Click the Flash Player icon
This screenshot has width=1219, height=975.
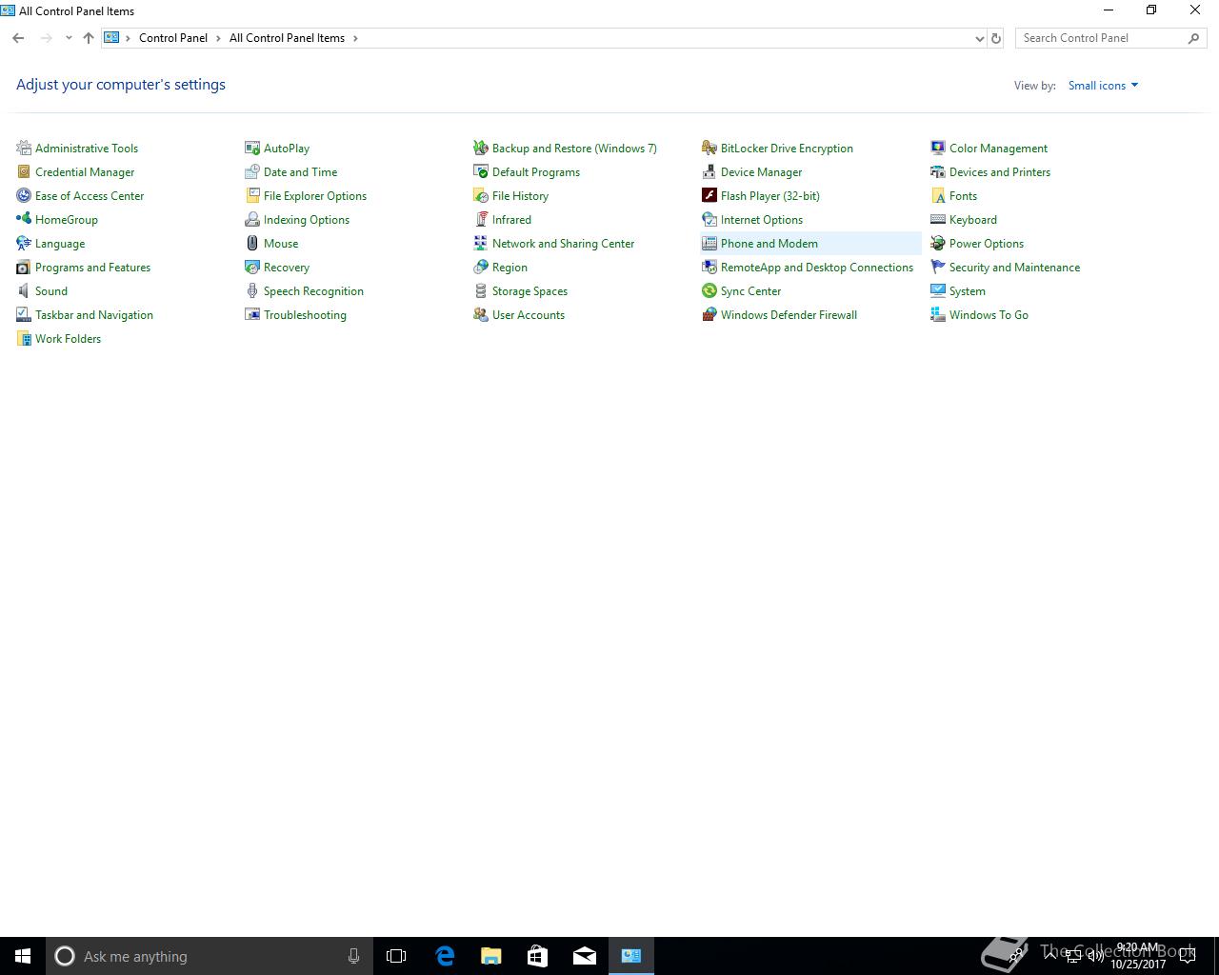point(709,195)
